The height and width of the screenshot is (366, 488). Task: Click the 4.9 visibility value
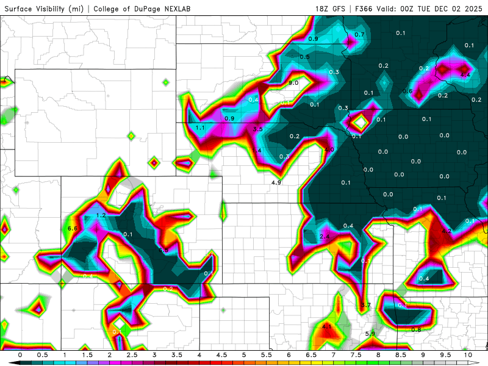click(x=276, y=182)
